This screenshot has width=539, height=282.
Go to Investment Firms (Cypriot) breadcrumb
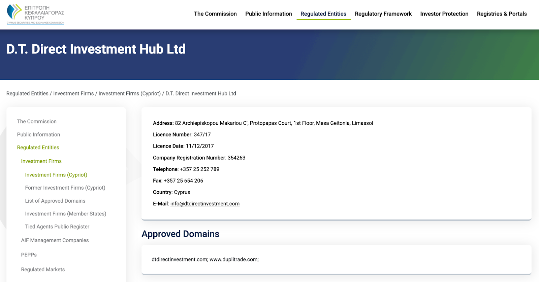click(x=129, y=93)
